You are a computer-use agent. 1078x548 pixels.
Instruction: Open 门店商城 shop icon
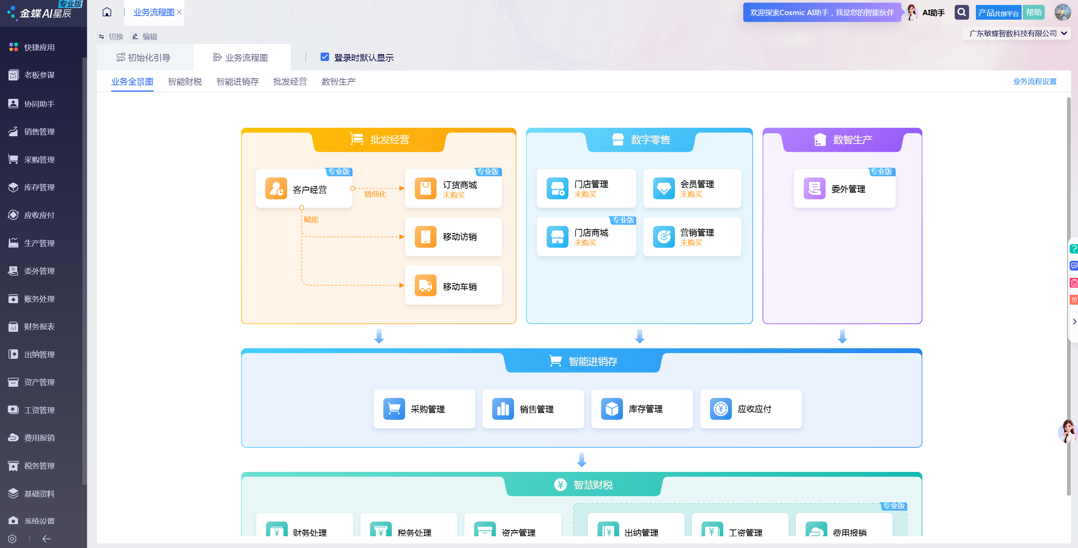pos(558,237)
